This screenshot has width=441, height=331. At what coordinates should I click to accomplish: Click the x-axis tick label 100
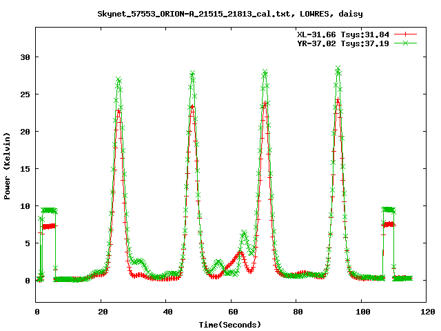[x=363, y=312]
